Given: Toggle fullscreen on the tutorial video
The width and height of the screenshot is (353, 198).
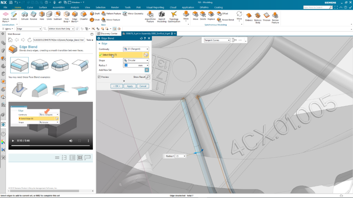Looking at the screenshot, I should tap(80, 141).
